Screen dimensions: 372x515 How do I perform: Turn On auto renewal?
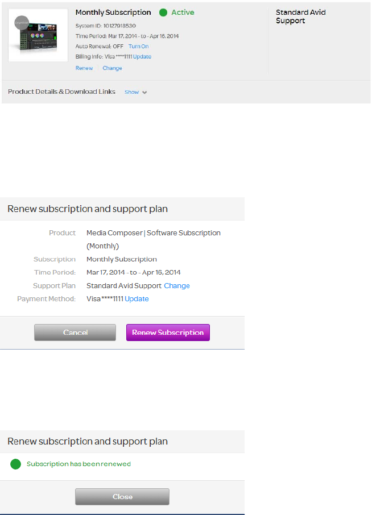[x=138, y=47]
